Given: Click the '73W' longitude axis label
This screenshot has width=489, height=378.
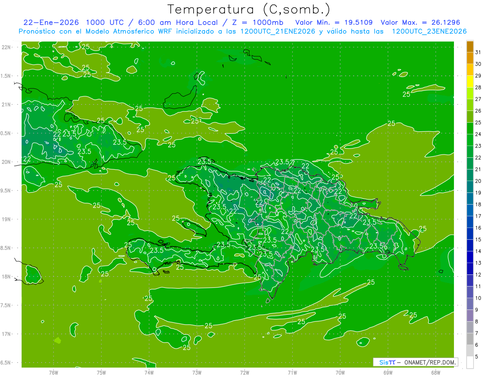Looking at the screenshot, I should 197,372.
